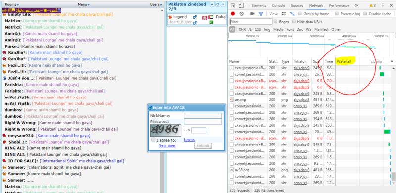The width and height of the screenshot is (396, 193).
Task: Toggle the overview waterfall view icon
Action: tap(292, 14)
